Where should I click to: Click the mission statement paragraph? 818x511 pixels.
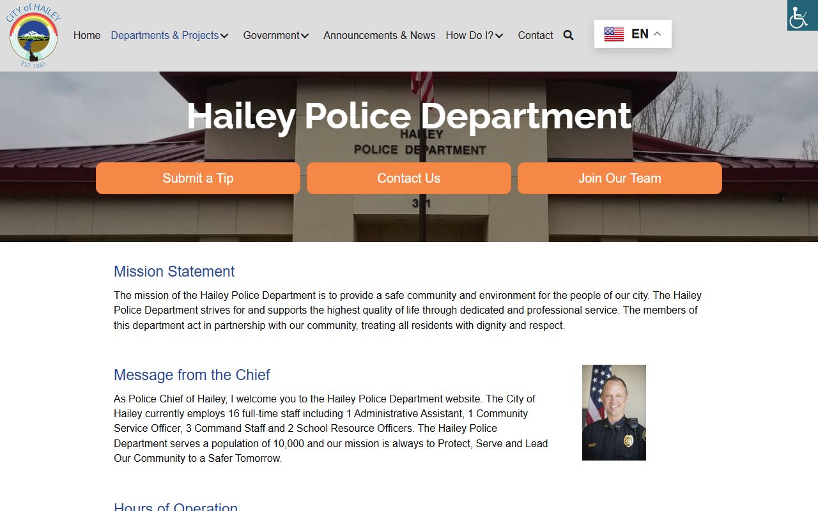[x=408, y=310]
